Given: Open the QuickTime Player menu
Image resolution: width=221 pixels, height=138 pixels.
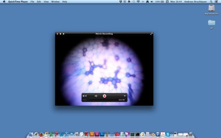Looking at the screenshot, I should coord(18,2).
